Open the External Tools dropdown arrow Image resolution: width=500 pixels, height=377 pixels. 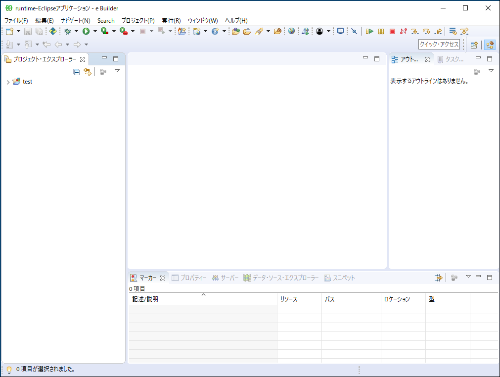click(133, 31)
